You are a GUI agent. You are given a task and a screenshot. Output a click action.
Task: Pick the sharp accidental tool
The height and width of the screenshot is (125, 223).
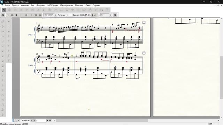pyautogui.click(x=3, y=80)
